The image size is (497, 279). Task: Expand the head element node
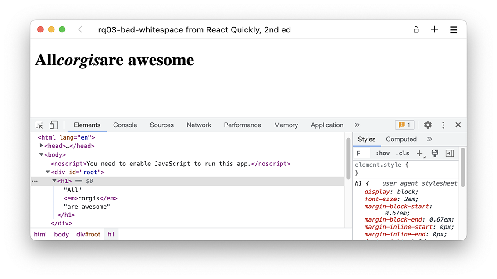(41, 146)
